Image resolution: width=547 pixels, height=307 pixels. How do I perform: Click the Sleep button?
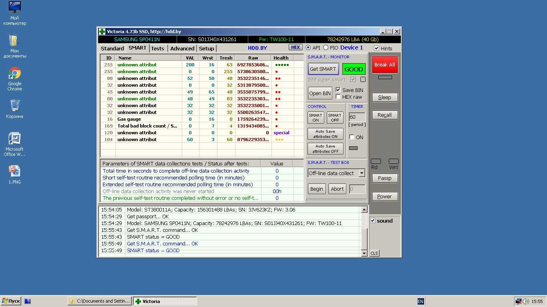384,97
